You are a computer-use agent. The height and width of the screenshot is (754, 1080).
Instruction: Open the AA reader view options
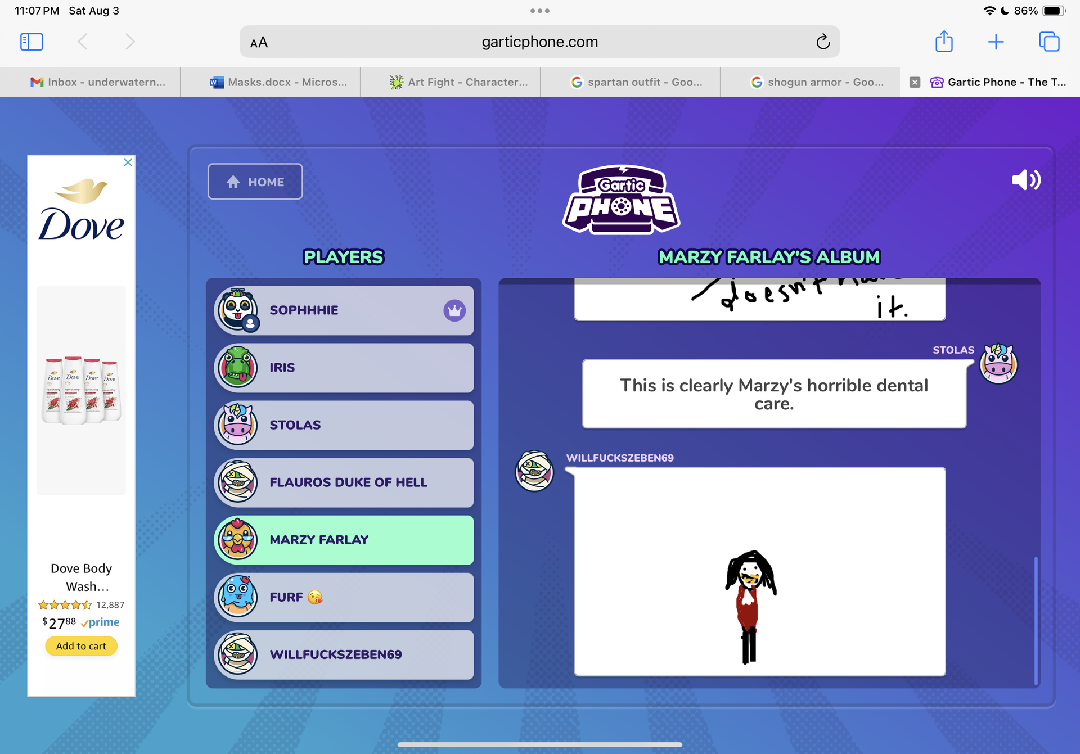coord(259,42)
